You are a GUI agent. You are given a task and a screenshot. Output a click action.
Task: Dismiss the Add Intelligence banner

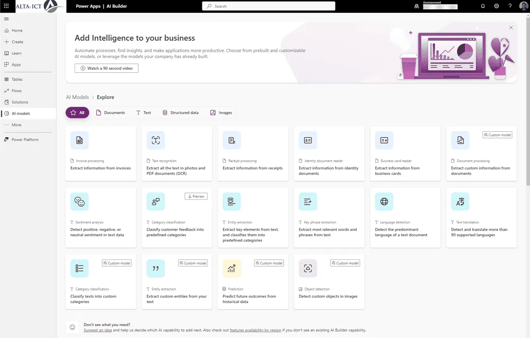511,27
